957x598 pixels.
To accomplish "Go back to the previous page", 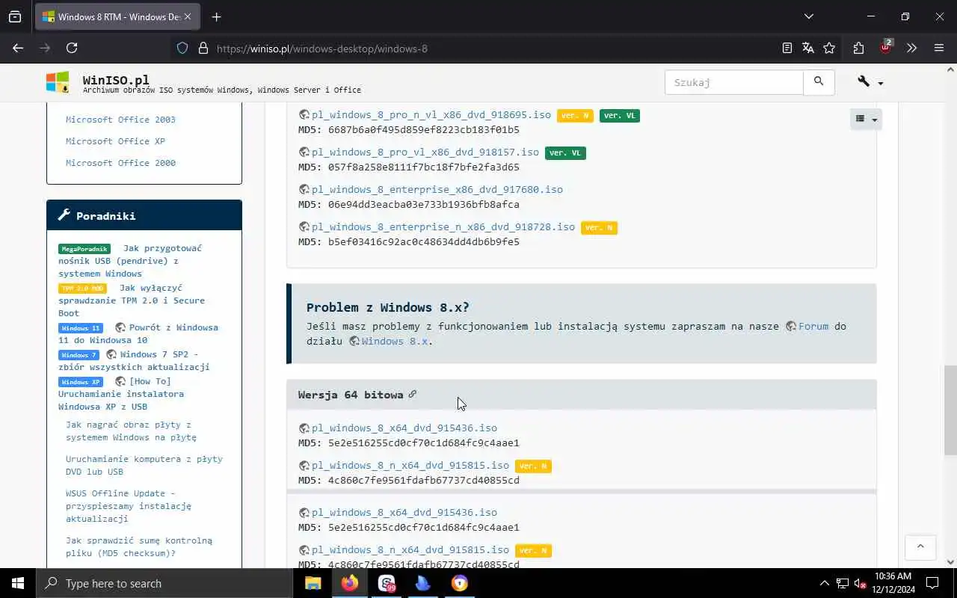I will pyautogui.click(x=18, y=48).
